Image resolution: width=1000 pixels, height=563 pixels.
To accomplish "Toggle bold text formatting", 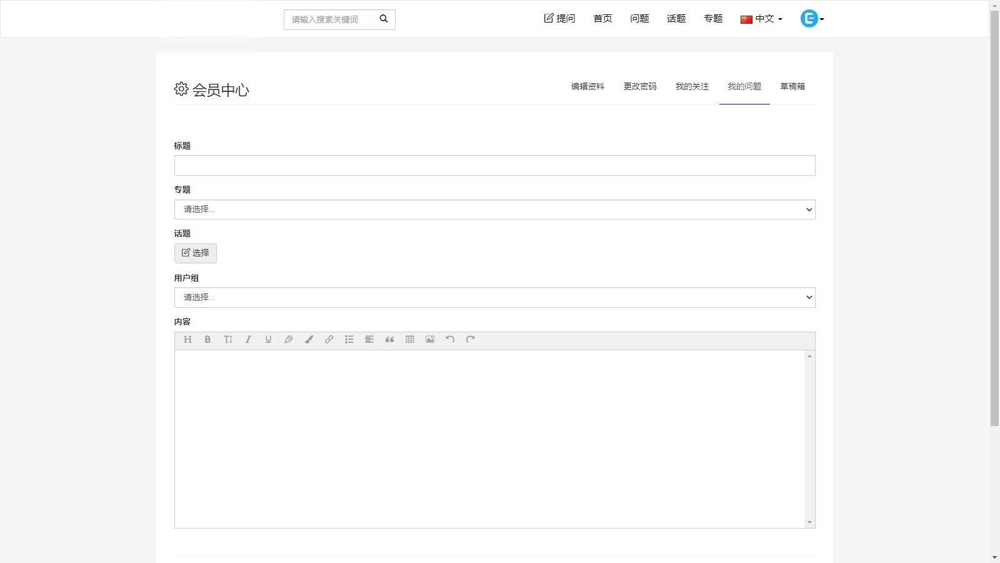I will click(207, 340).
